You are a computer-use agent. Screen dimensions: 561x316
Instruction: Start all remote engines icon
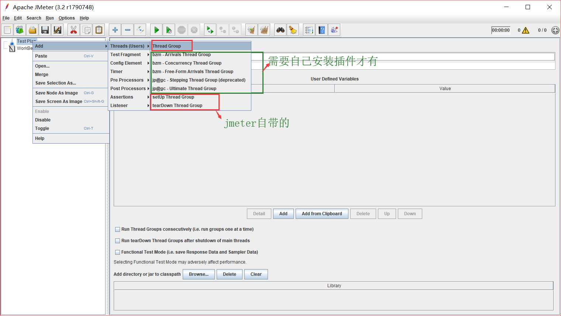[210, 30]
